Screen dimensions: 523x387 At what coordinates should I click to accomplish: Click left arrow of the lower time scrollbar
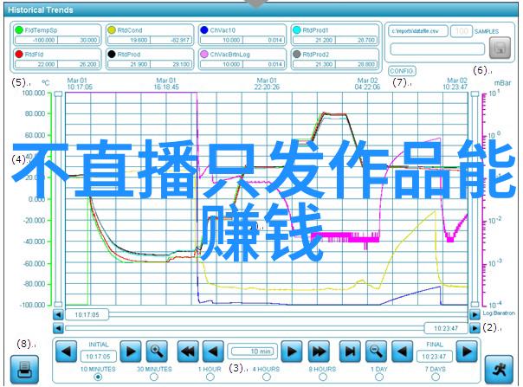click(58, 328)
